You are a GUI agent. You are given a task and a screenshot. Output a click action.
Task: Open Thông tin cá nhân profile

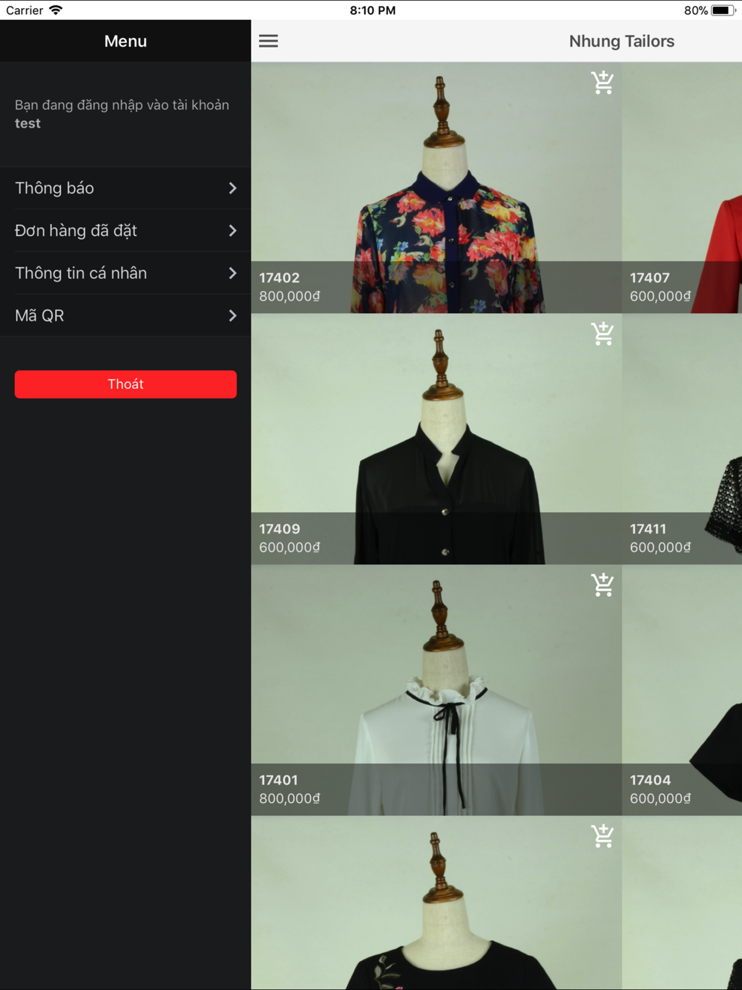click(x=125, y=273)
